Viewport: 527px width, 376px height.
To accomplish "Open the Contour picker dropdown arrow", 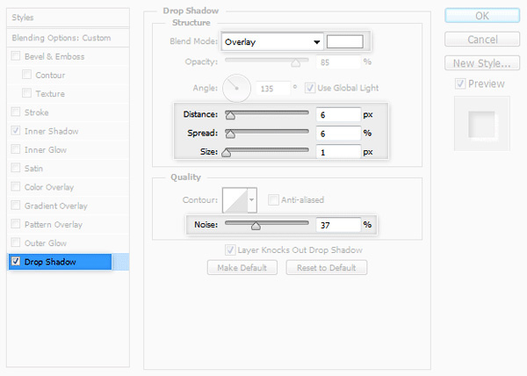I will (252, 200).
